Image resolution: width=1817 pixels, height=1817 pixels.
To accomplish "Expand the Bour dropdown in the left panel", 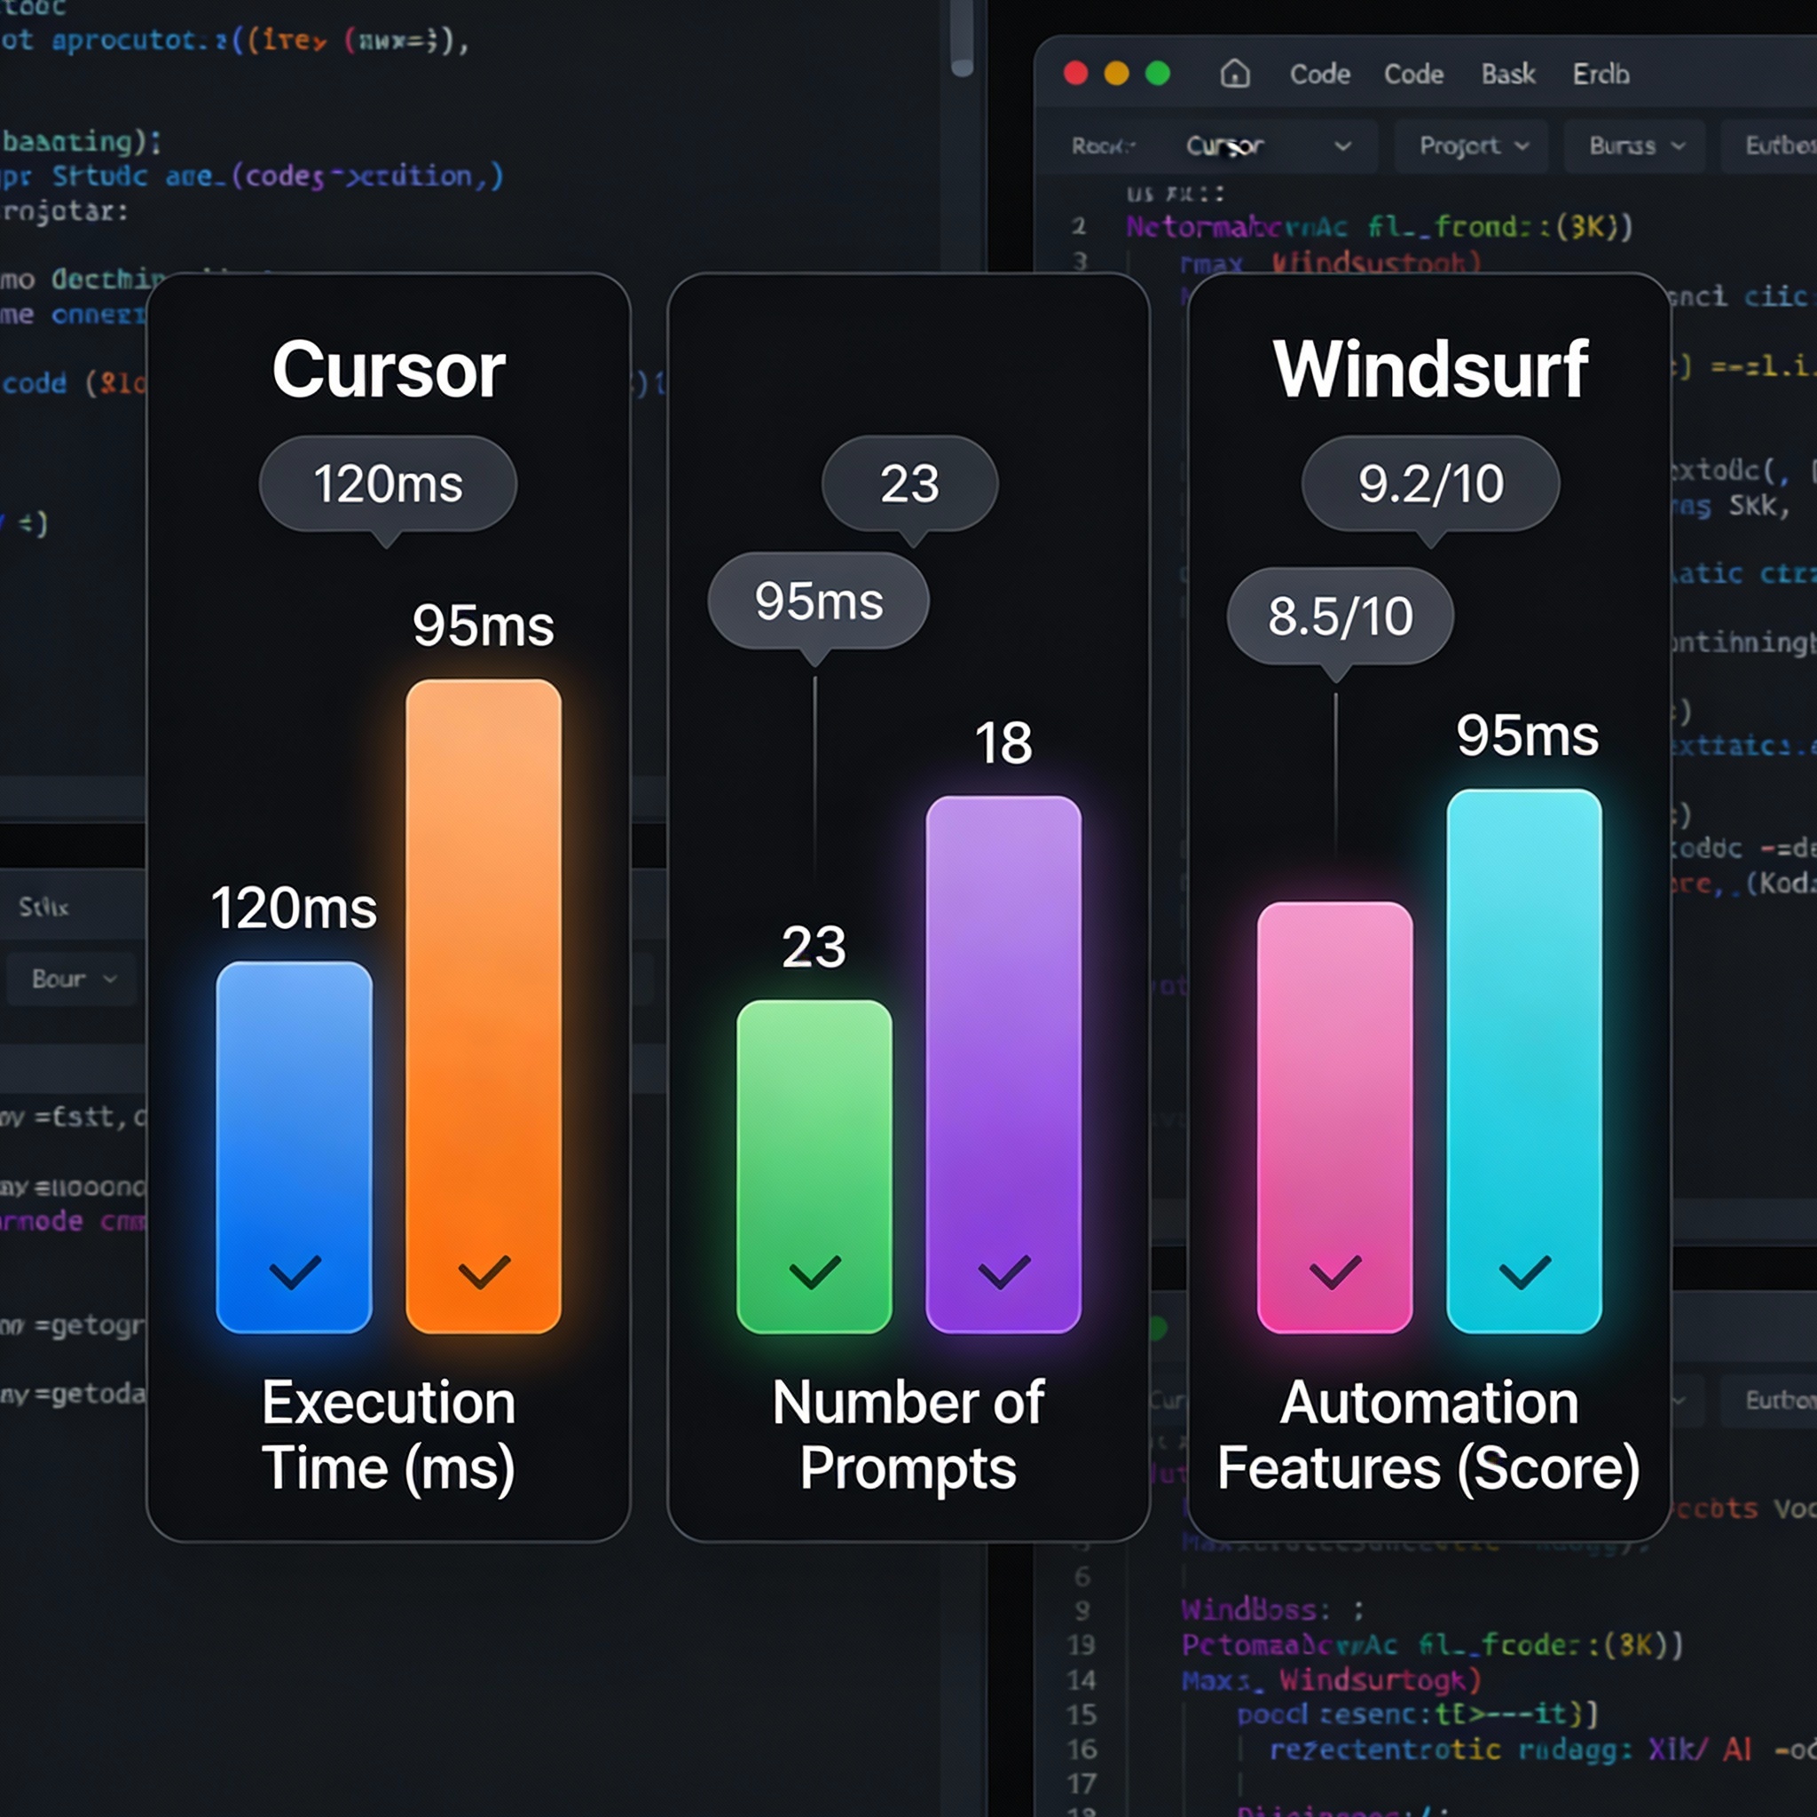I will (x=71, y=979).
